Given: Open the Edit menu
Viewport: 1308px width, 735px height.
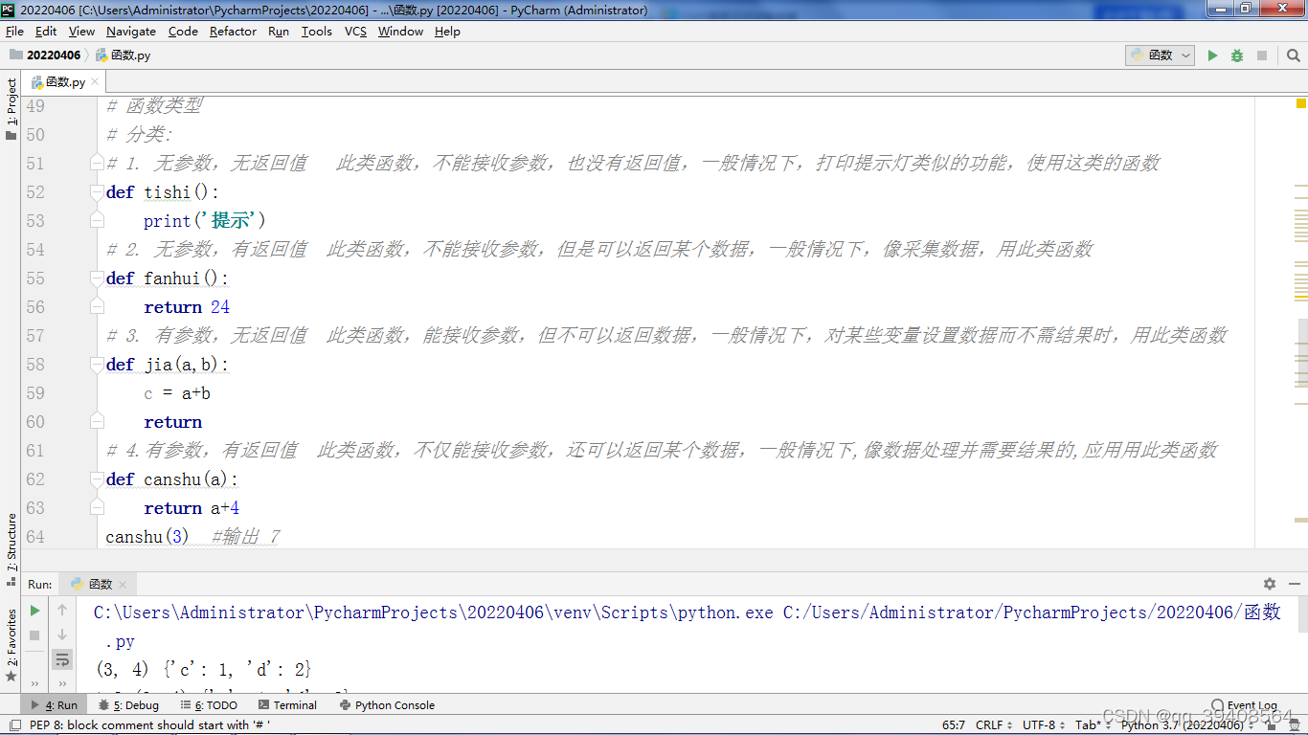Looking at the screenshot, I should click(46, 32).
